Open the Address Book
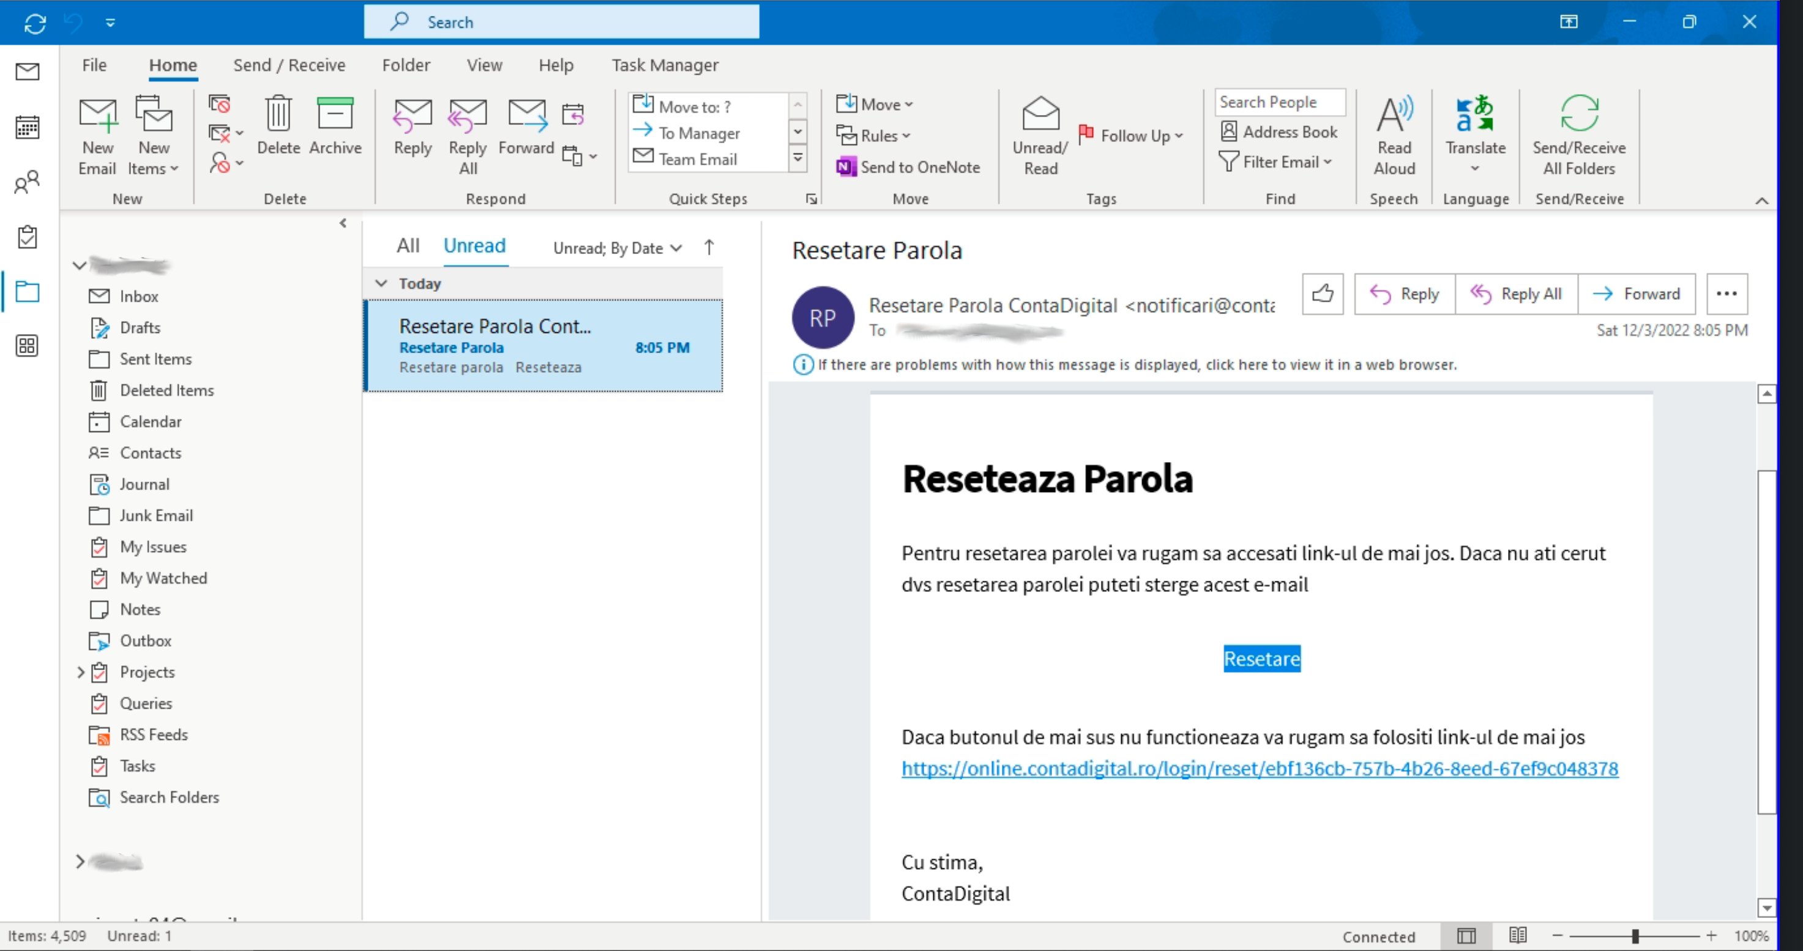Screen dimensions: 1803x951 click(x=1280, y=132)
